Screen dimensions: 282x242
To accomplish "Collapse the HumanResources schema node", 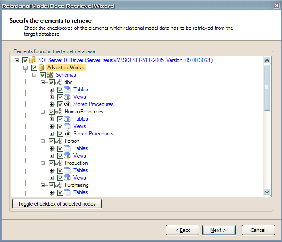I will [x=43, y=112].
